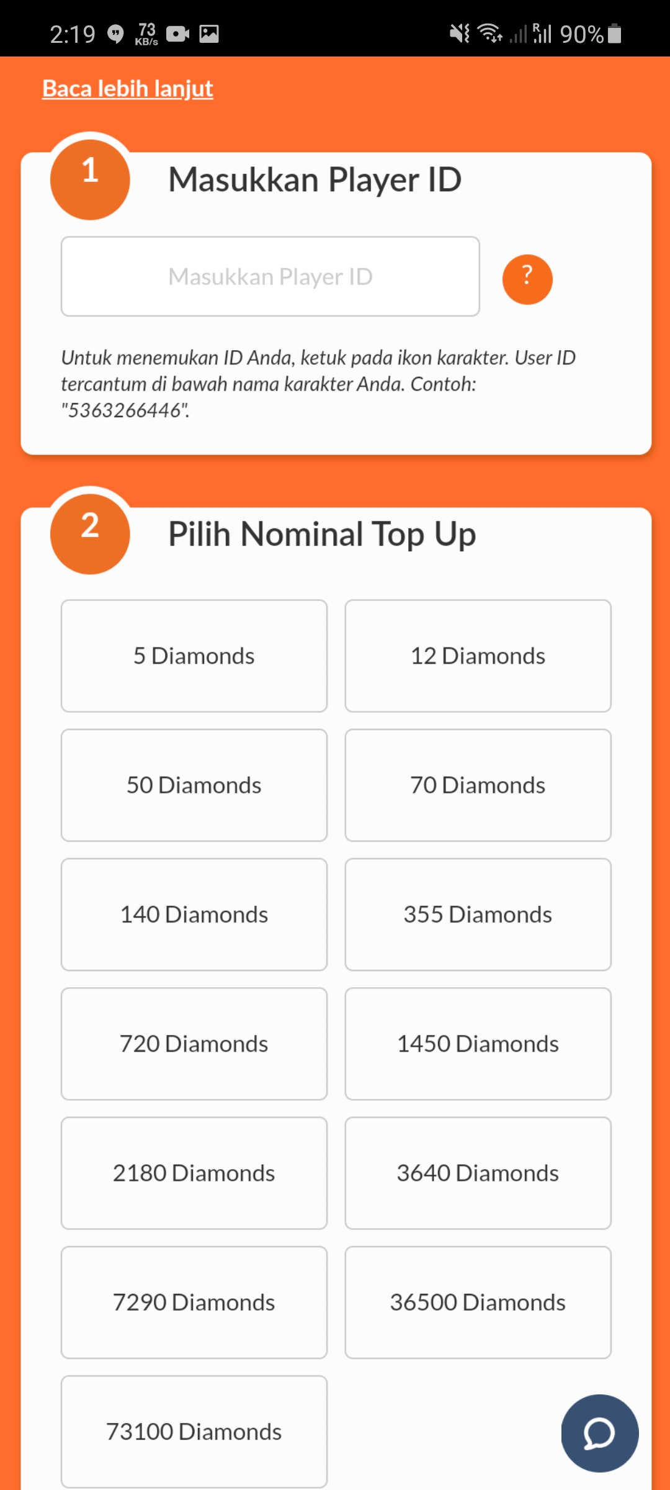
Task: Select the 140 Diamonds package
Action: point(194,914)
